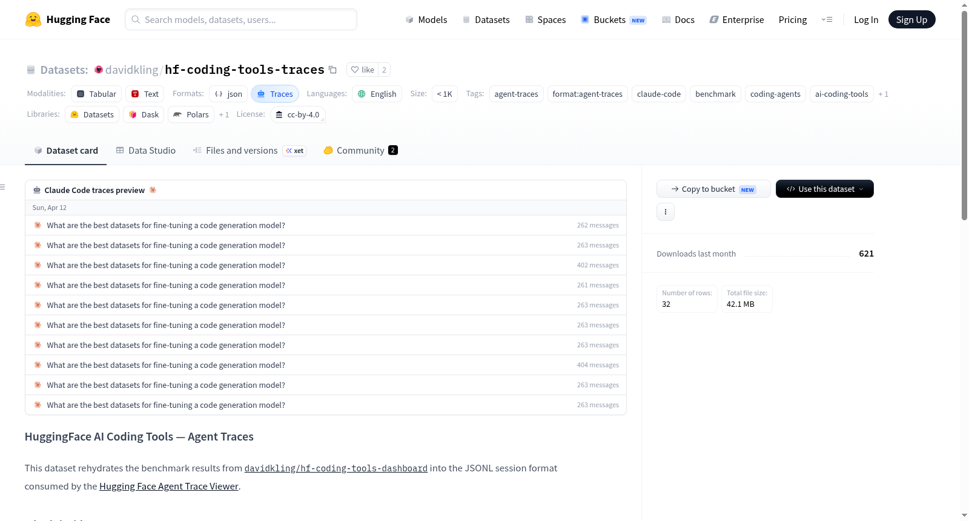Screen dimensions: 969x521
Task: Click the Datasets library tag
Action: [x=92, y=114]
